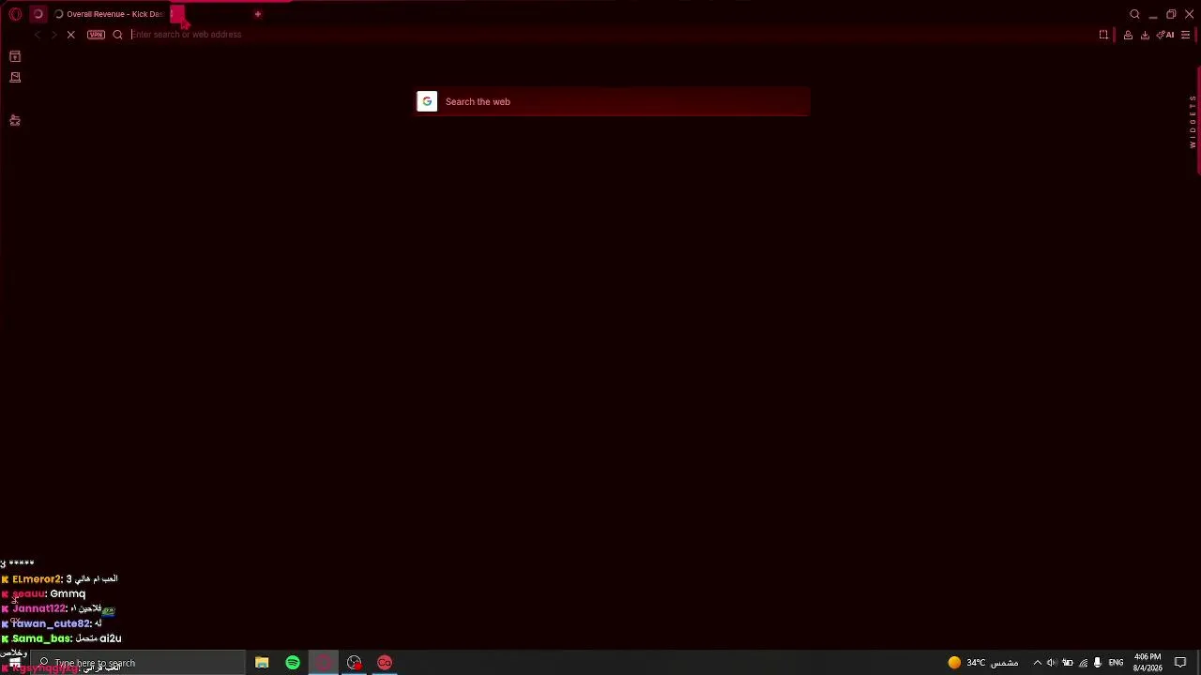1201x675 pixels.
Task: Click the address bar search magnifier icon
Action: click(117, 35)
